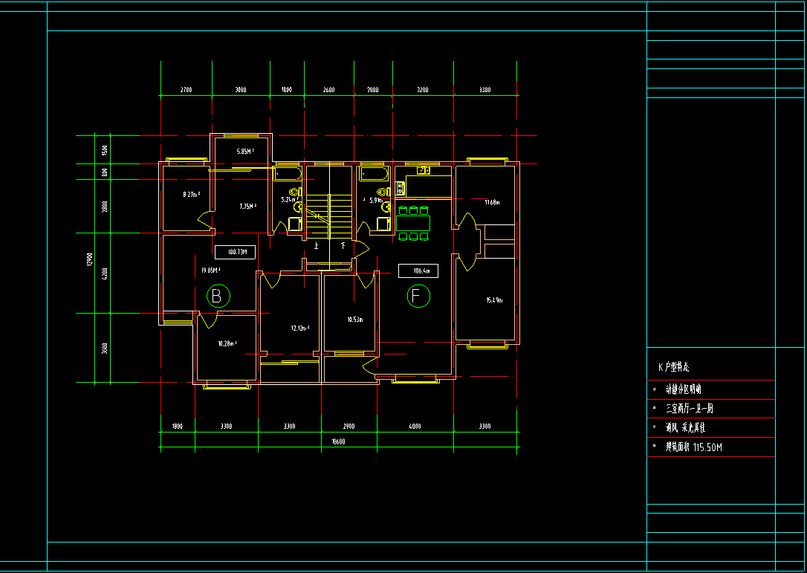This screenshot has width=807, height=573.
Task: Select the "三室两厅一卫一厨" feature line
Action: (x=689, y=409)
